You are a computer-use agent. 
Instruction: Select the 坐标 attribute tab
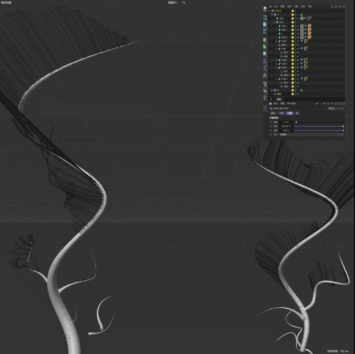(281, 113)
